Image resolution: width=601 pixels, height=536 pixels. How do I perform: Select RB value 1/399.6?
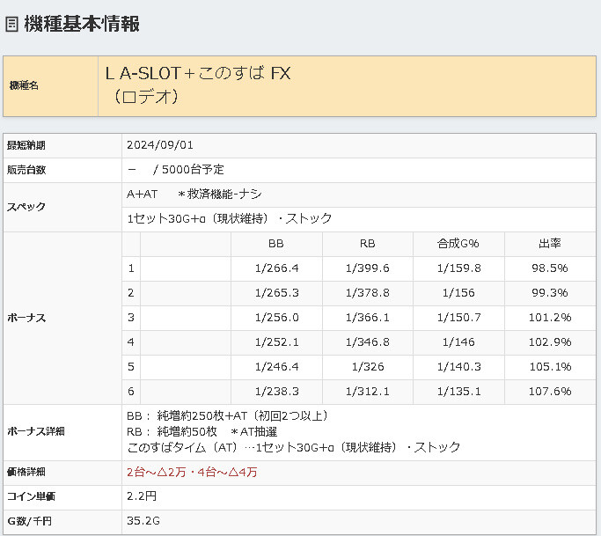[x=368, y=268]
